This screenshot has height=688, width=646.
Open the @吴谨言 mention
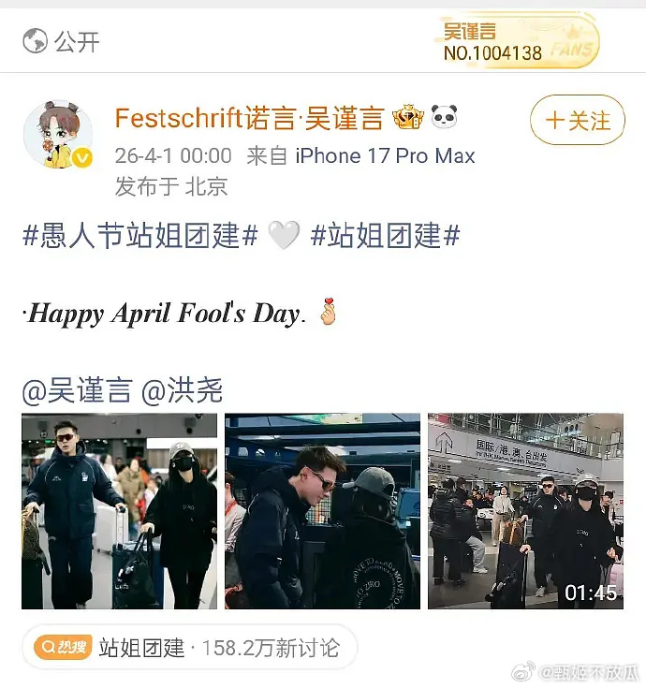point(77,390)
